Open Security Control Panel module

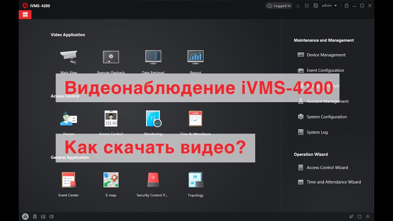click(x=153, y=180)
